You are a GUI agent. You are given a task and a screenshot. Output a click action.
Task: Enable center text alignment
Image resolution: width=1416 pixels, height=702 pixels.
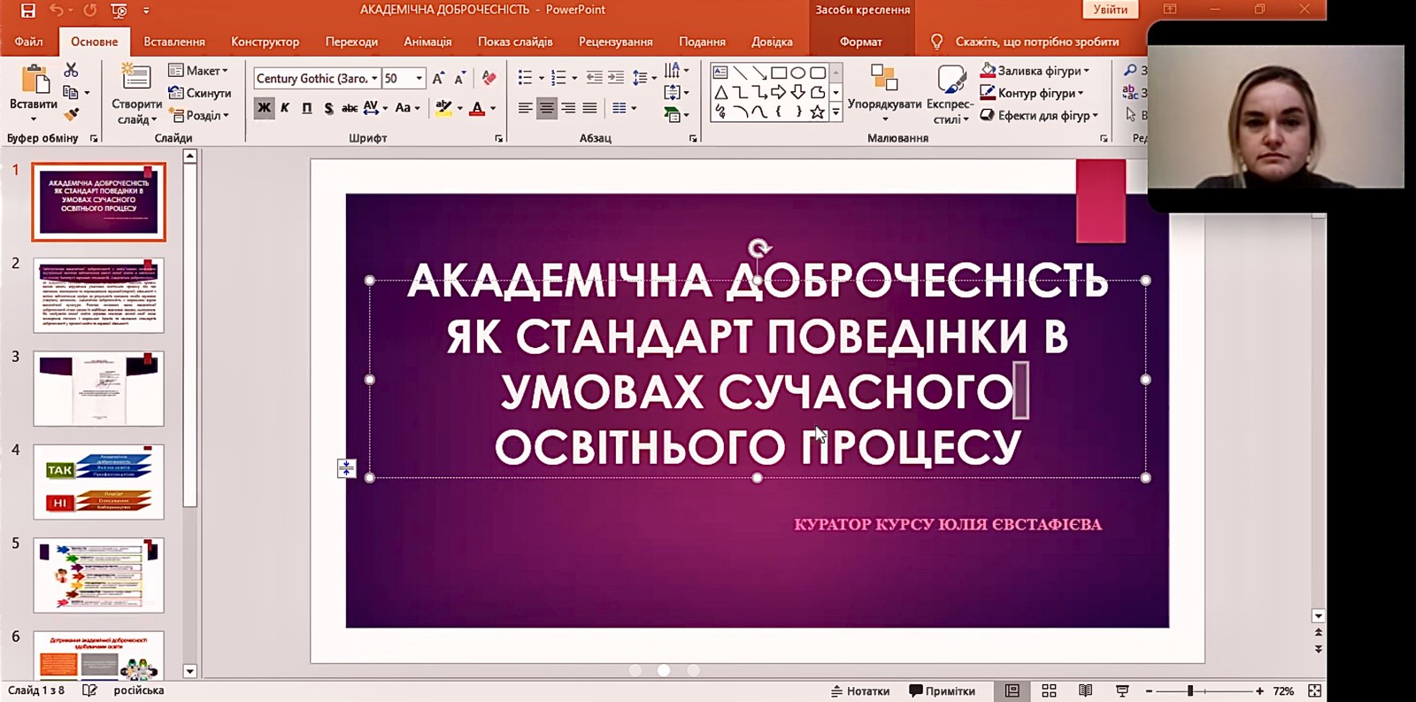click(547, 108)
